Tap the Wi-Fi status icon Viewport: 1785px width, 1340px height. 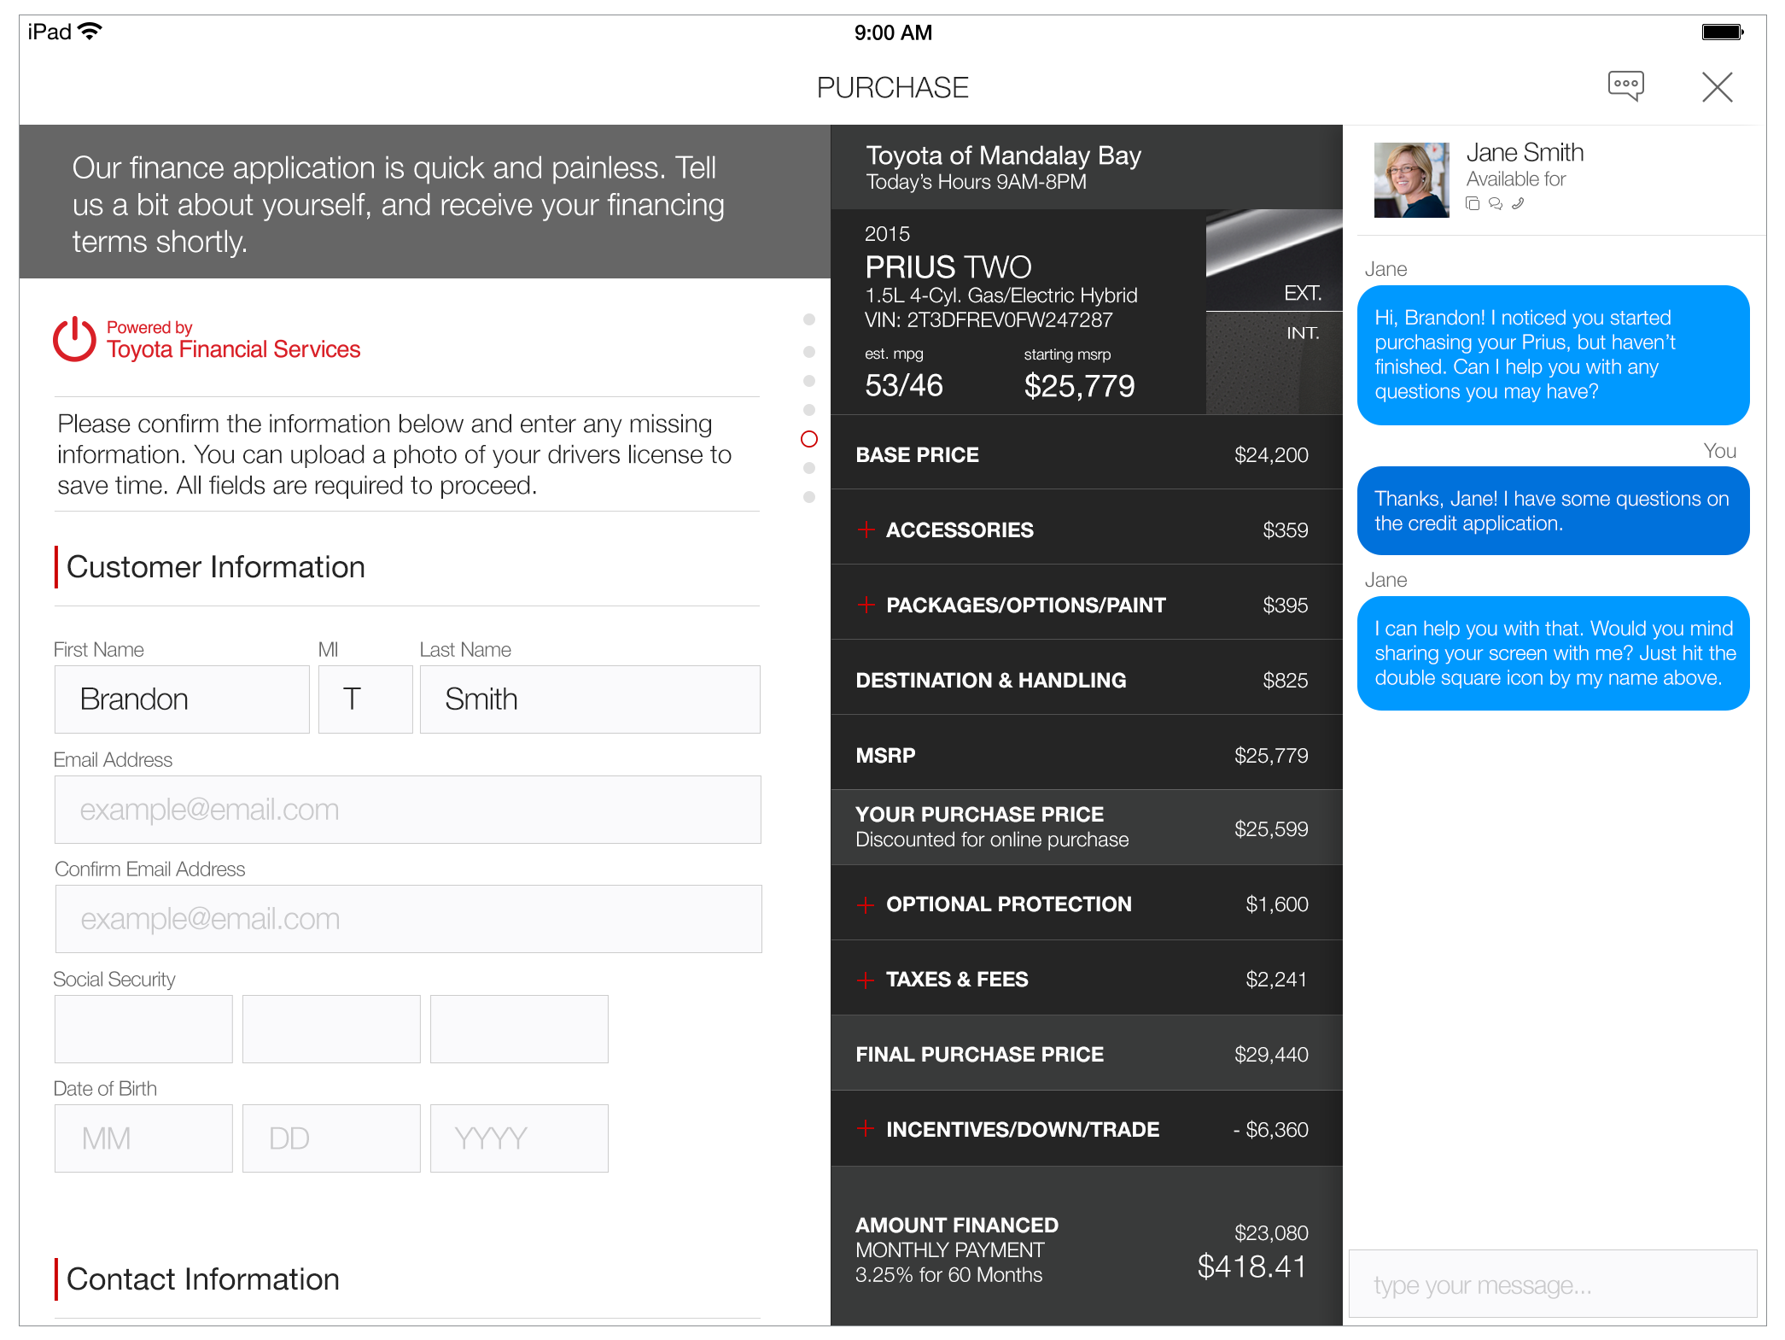pos(90,32)
